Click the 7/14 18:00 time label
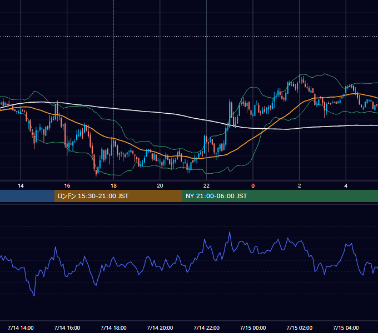This screenshot has width=378, height=333. (113, 327)
